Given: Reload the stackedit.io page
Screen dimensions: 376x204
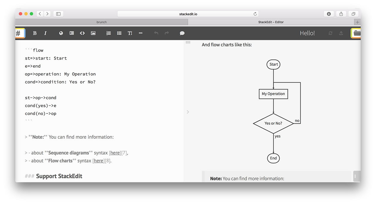Looking at the screenshot, I should pos(255,14).
